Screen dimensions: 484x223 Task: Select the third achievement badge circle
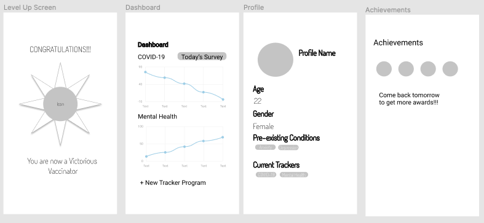(x=428, y=69)
